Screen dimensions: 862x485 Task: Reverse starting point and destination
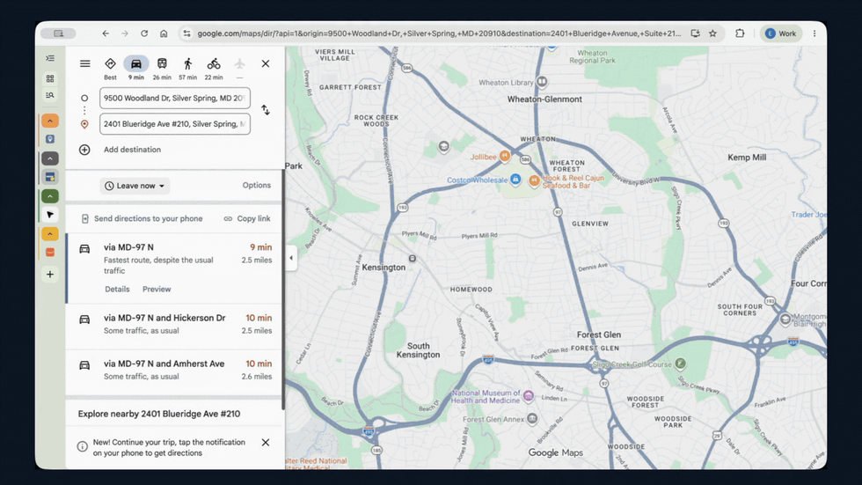pos(266,110)
